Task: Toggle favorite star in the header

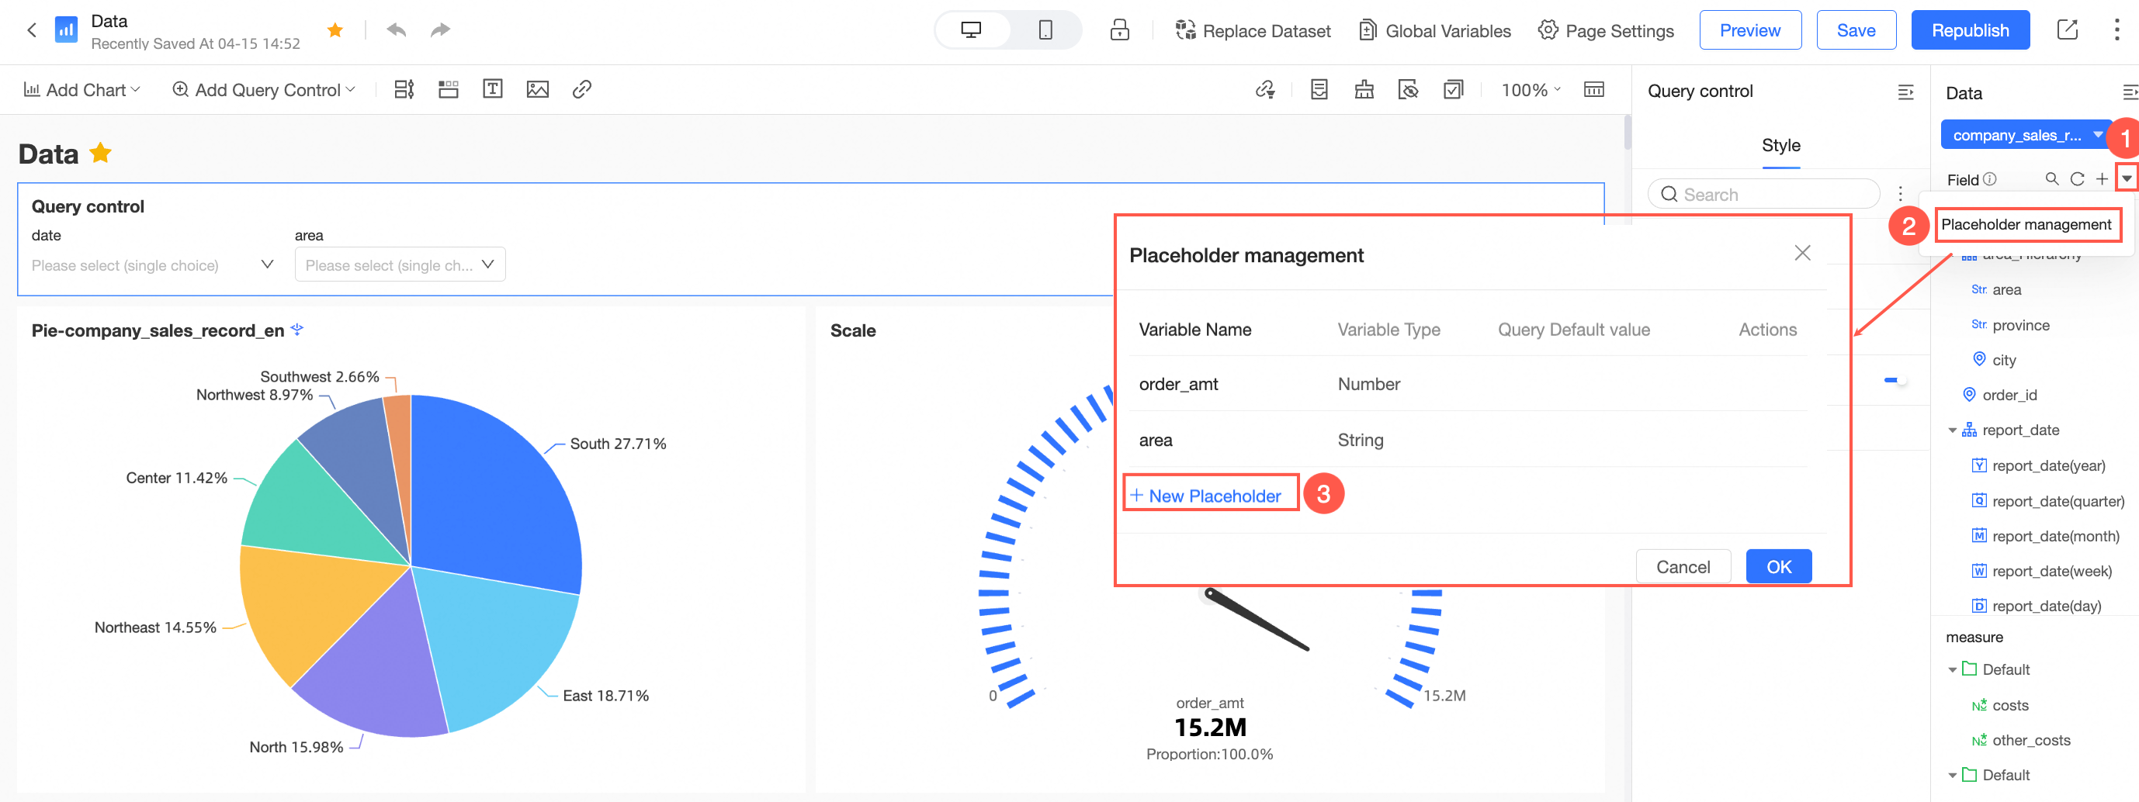Action: [335, 31]
